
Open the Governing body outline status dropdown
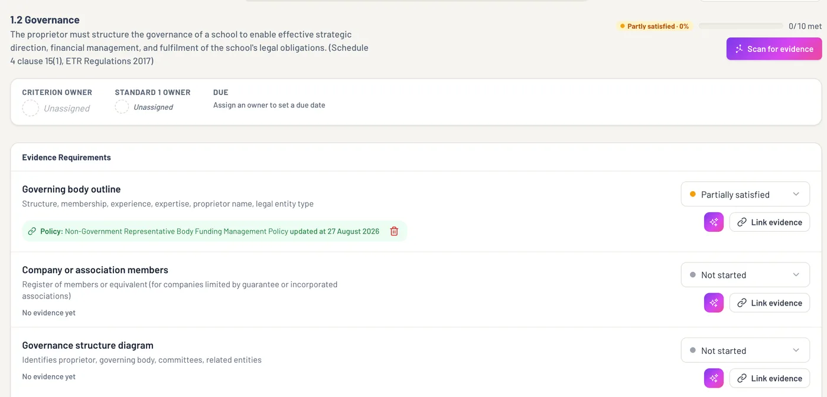[x=745, y=194]
